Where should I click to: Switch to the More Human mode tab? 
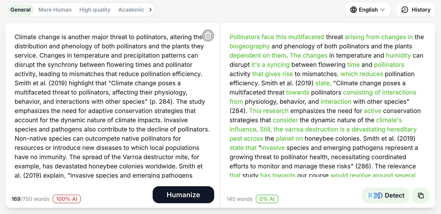[x=55, y=10]
